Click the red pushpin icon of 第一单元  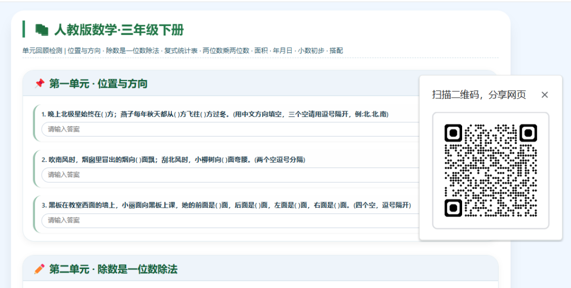pos(39,84)
